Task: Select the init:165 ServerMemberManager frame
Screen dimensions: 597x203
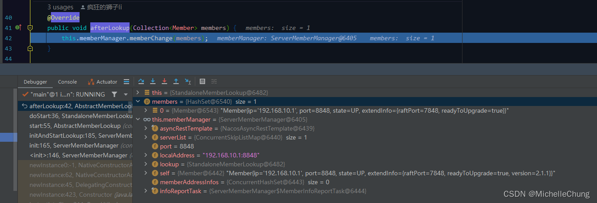Action: coord(76,145)
